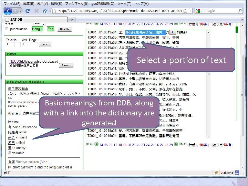Click the Jump button
Screen dimensions: 248x186
(45, 44)
